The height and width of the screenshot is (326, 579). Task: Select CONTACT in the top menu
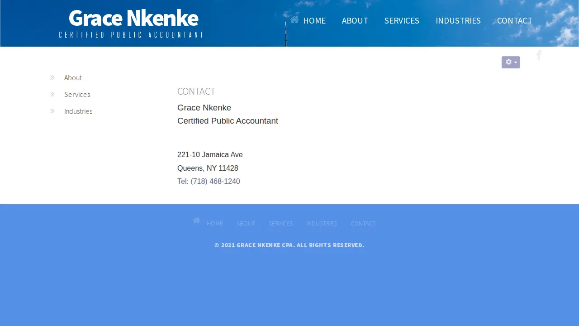tap(515, 21)
